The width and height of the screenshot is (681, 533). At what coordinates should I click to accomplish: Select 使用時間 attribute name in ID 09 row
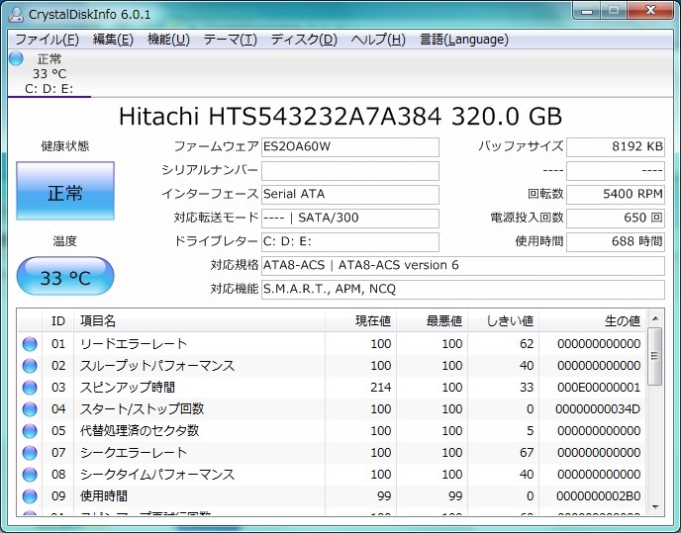point(104,496)
